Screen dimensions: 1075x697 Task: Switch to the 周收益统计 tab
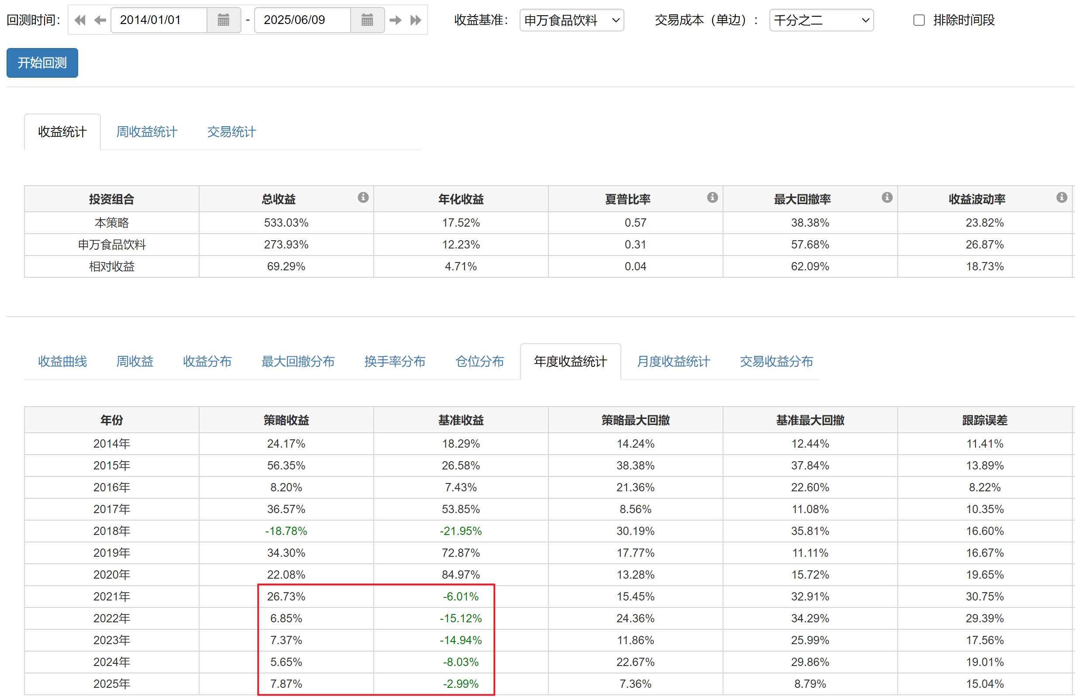[147, 132]
